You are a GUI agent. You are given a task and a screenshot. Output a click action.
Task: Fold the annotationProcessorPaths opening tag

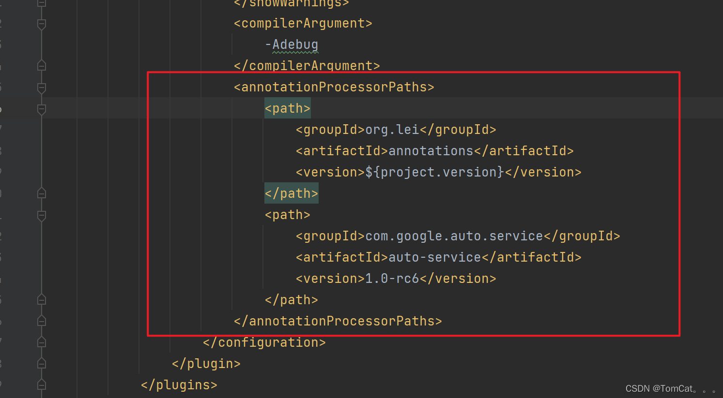click(42, 88)
